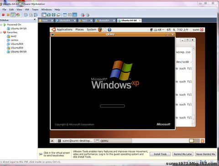Click the Ubuntu shutdown icon beside sunrc
Viewport: 219px width, 166px height.
[x=202, y=30]
